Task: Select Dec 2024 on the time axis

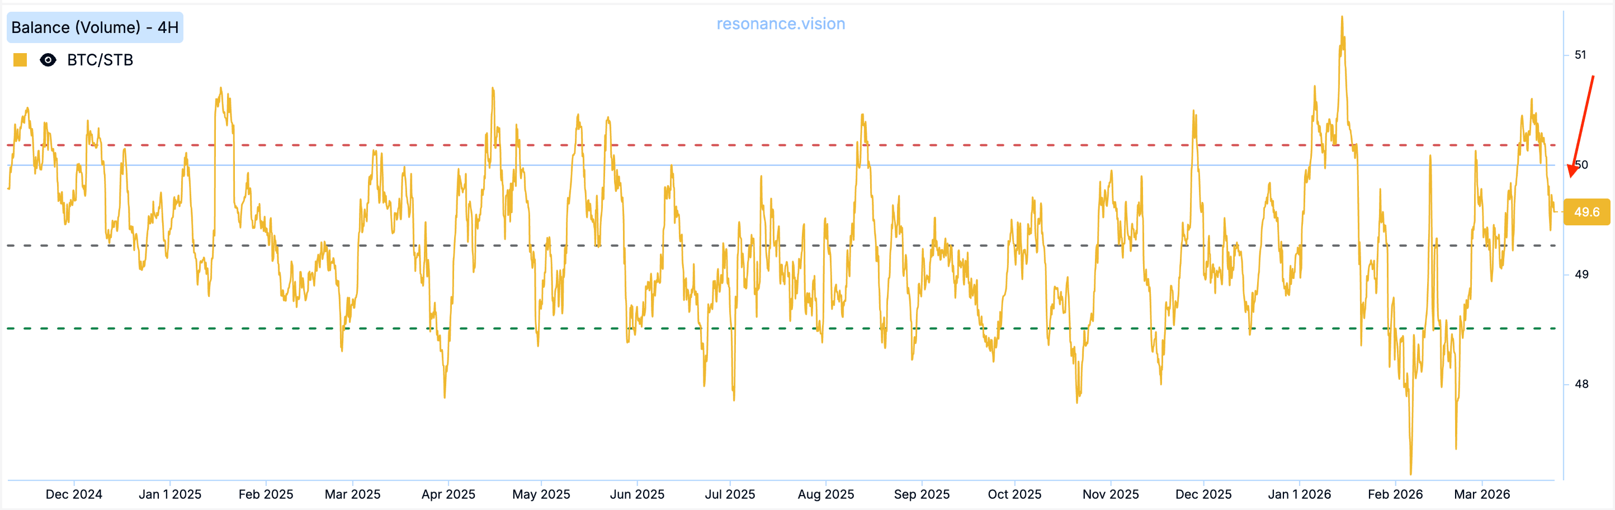Action: point(74,494)
